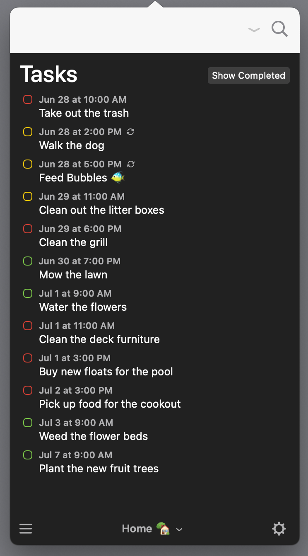Expand the Home list dropdown chevron
The image size is (308, 556).
[x=179, y=529]
